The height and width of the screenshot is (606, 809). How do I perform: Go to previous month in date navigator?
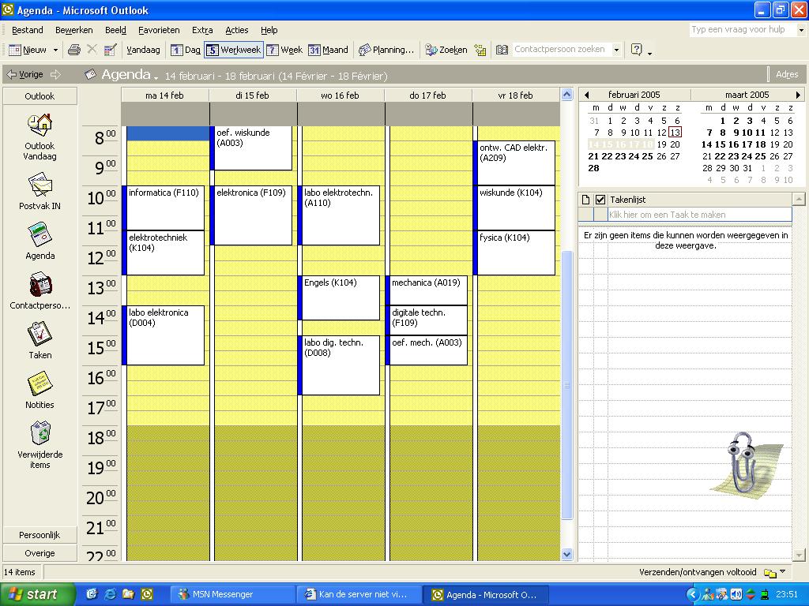[587, 95]
